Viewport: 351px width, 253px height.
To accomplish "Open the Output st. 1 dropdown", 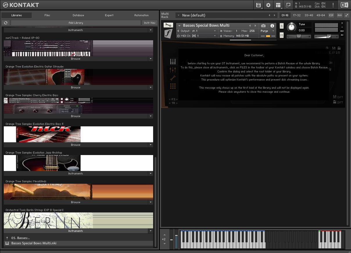I will point(197,31).
